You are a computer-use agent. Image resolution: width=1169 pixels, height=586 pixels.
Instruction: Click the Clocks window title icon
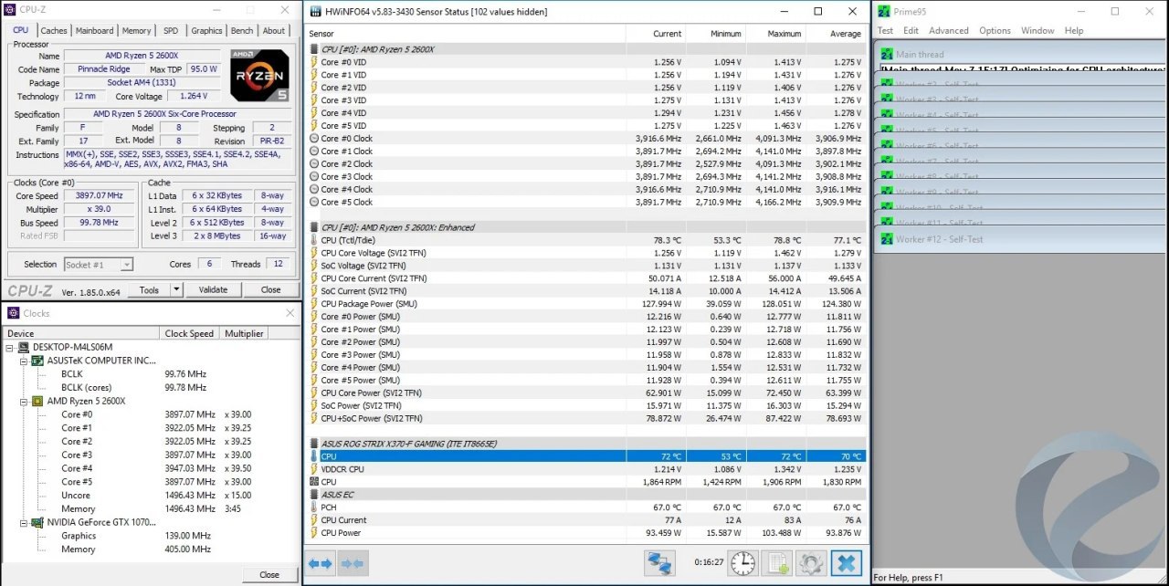coord(14,313)
